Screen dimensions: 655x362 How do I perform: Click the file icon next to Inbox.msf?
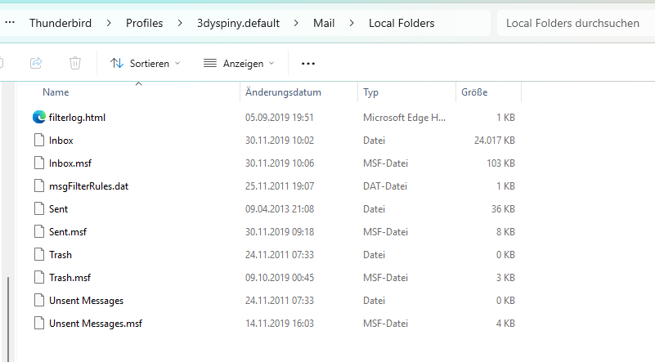tap(39, 163)
